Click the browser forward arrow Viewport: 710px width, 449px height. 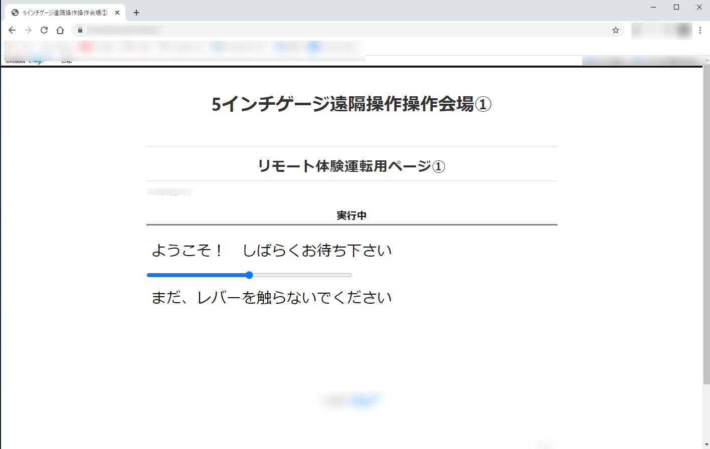pyautogui.click(x=28, y=30)
